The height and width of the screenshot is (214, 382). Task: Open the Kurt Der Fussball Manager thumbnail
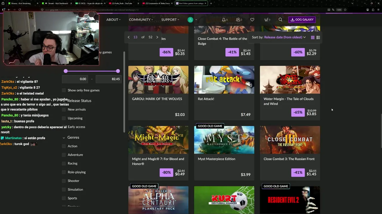click(224, 200)
